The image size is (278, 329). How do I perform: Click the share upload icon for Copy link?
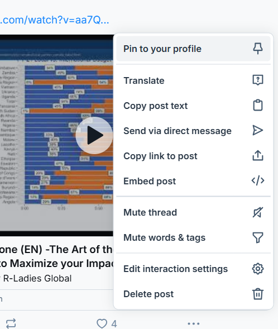pyautogui.click(x=258, y=155)
